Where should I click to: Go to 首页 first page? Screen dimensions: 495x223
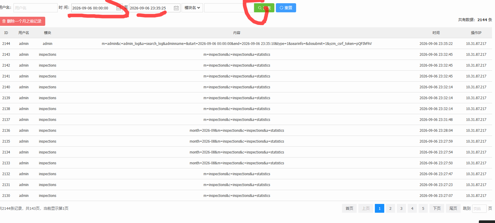pyautogui.click(x=349, y=208)
